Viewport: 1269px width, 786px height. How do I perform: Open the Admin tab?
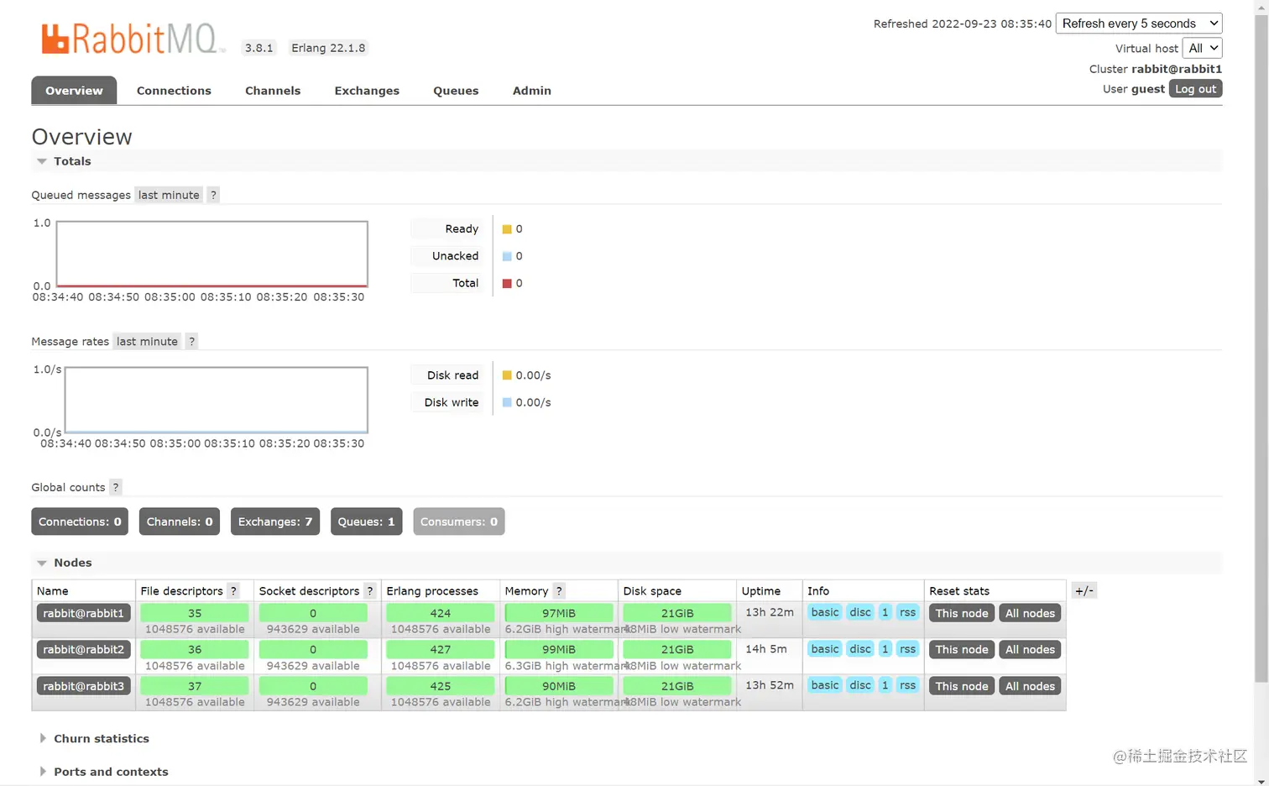point(532,91)
